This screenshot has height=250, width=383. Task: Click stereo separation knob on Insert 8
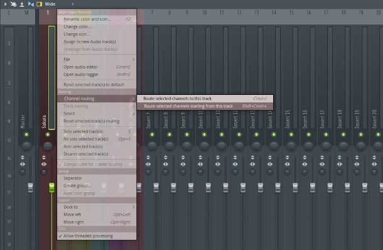166,172
